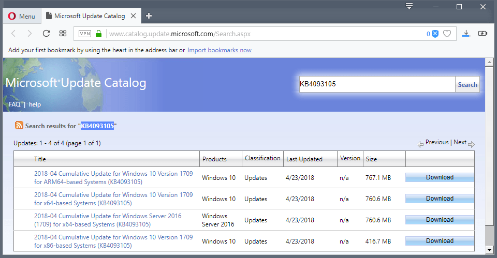
Task: Open the battery saver icon
Action: tap(483, 33)
